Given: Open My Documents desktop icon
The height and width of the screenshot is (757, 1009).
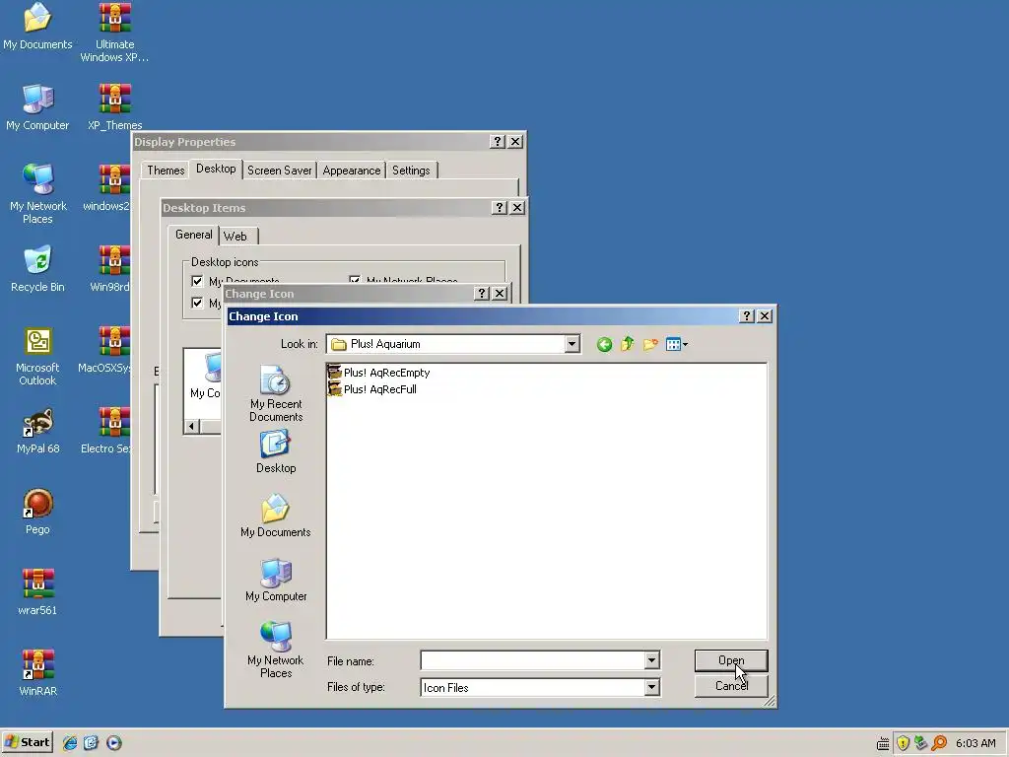Looking at the screenshot, I should (38, 27).
